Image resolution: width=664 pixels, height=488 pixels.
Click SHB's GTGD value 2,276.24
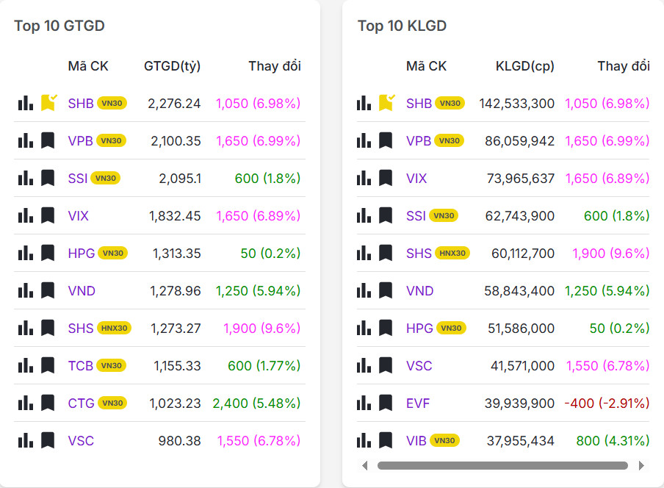[x=174, y=104]
